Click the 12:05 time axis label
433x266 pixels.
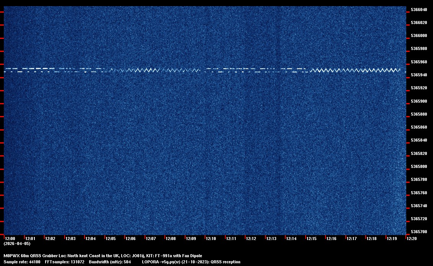[x=111, y=239]
